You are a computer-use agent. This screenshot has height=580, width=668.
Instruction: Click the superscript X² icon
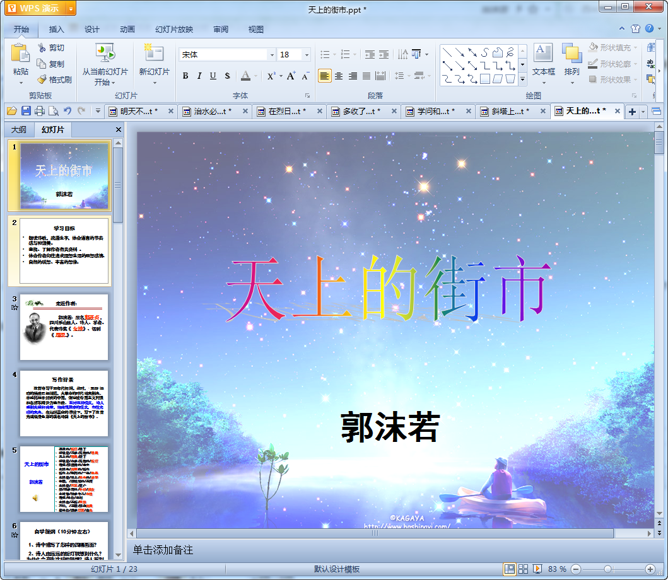(271, 76)
